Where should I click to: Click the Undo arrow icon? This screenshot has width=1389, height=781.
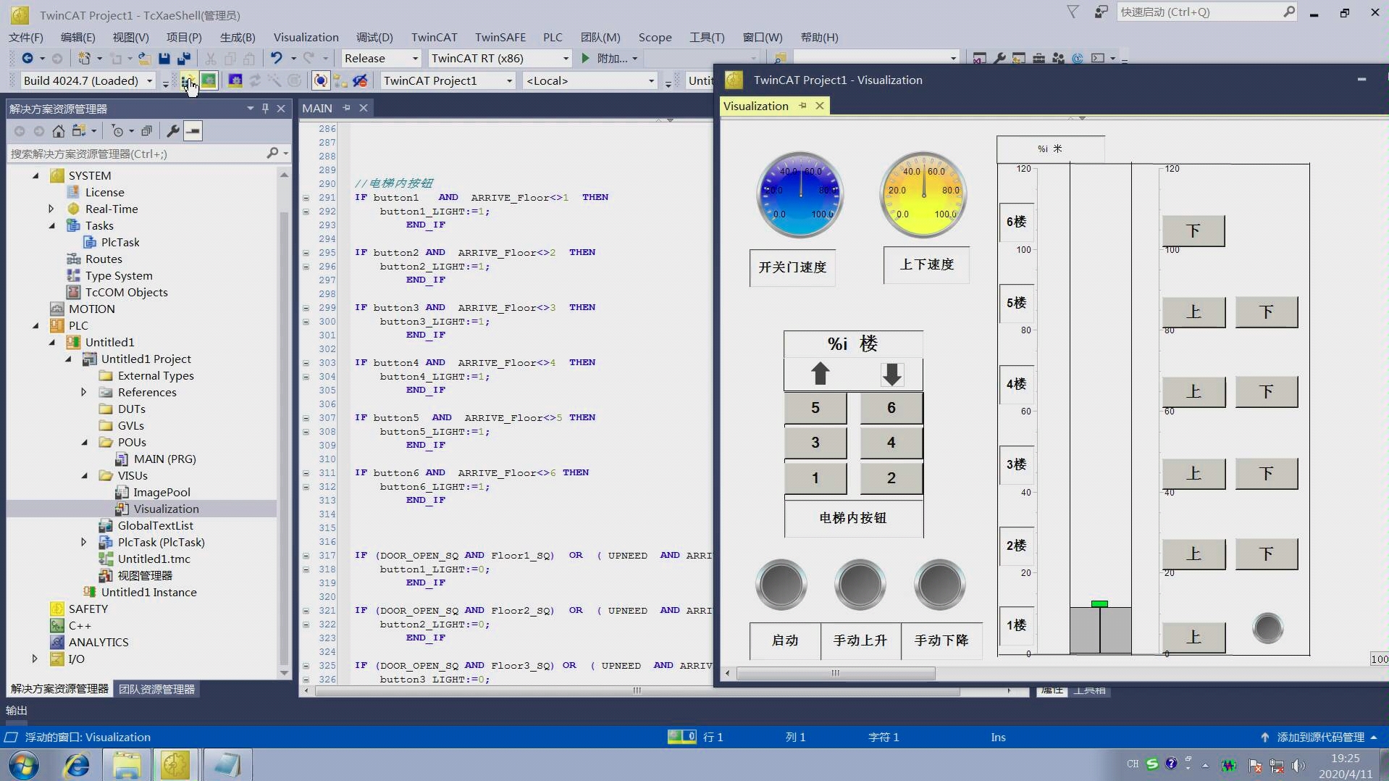(276, 58)
